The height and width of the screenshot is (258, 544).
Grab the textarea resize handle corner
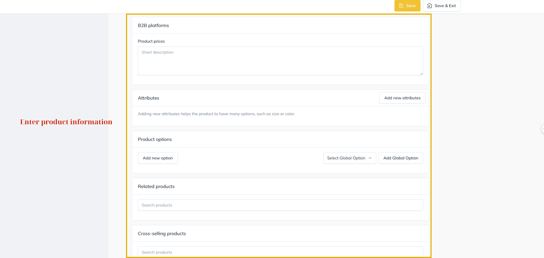click(x=421, y=74)
